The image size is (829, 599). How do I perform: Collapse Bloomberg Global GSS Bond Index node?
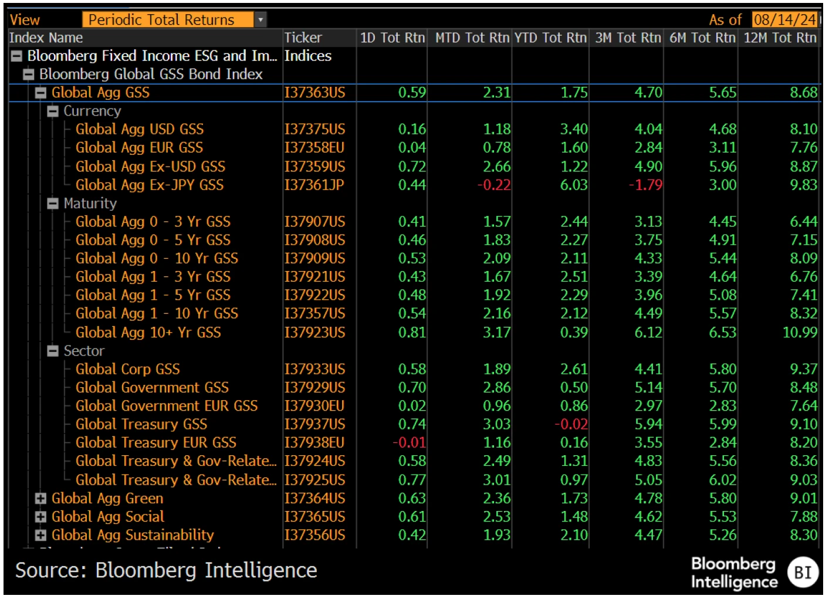point(29,75)
